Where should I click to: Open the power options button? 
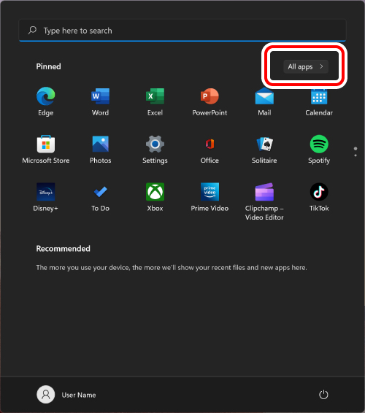tap(323, 395)
